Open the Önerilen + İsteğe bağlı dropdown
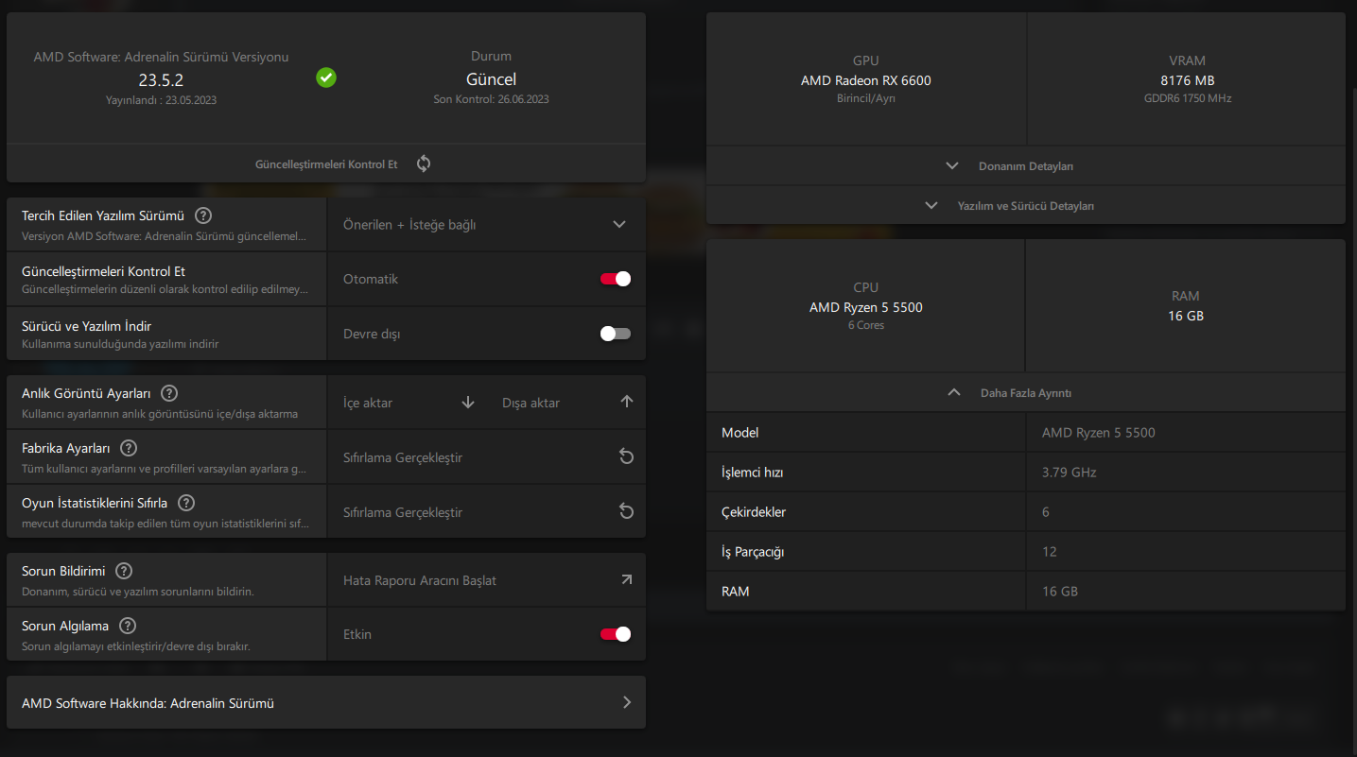The image size is (1357, 757). (486, 225)
